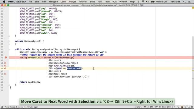
Task: Open the Build menu
Action: click(x=92, y=2)
